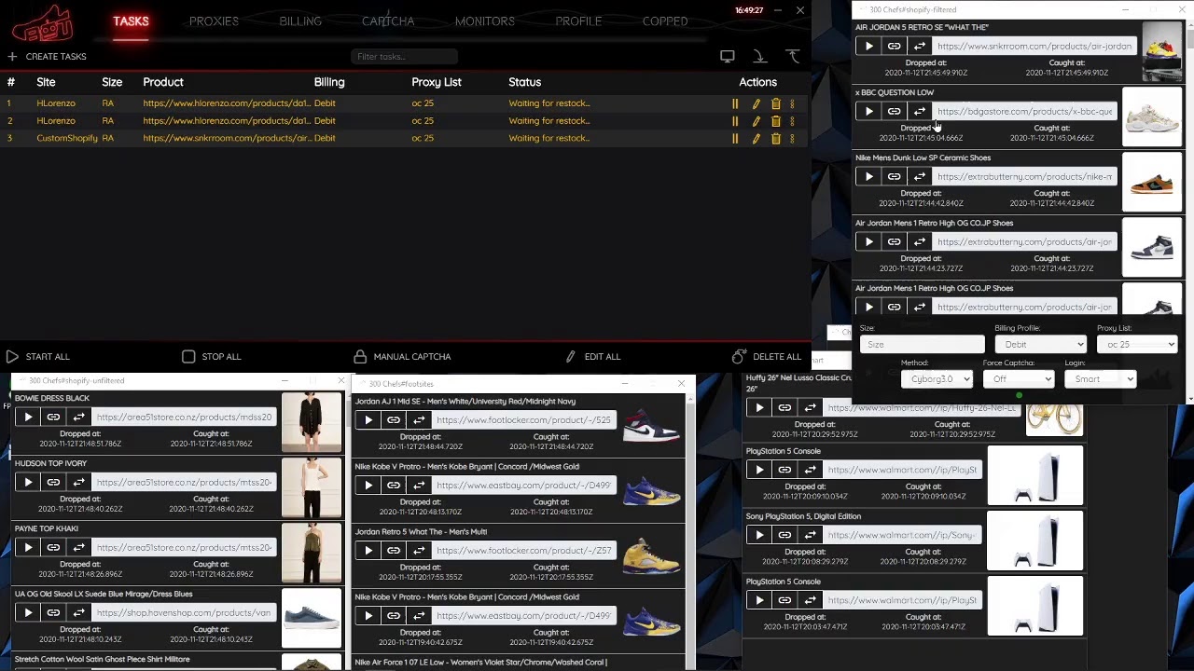Click EDIT ALL button
Image resolution: width=1194 pixels, height=671 pixels.
tap(592, 357)
